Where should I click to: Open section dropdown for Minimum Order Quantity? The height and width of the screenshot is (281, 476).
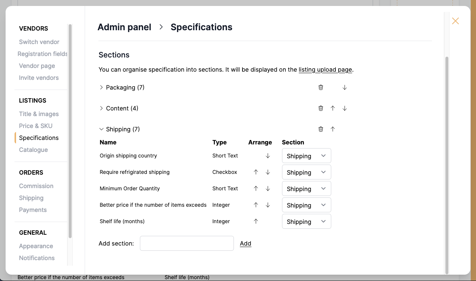click(306, 188)
